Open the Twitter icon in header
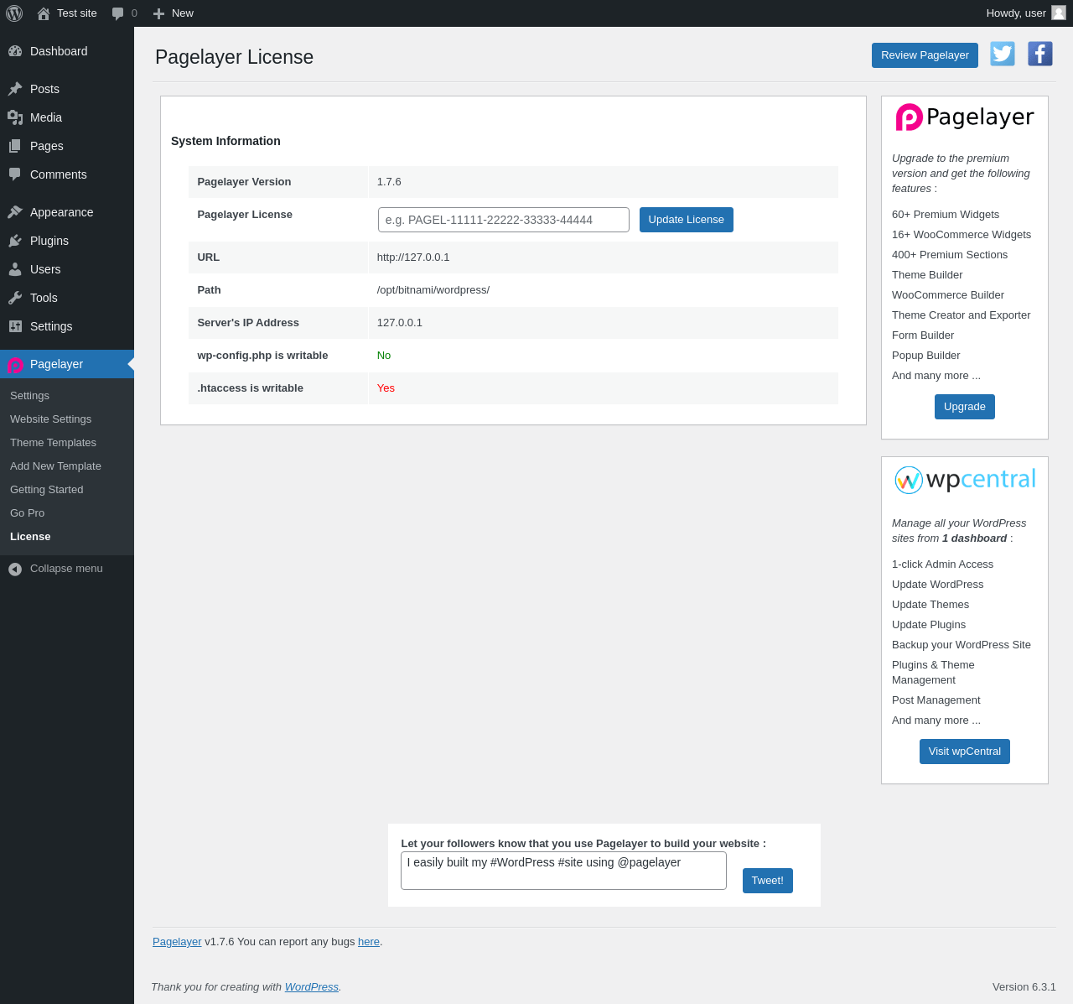The width and height of the screenshot is (1073, 1004). [1003, 54]
